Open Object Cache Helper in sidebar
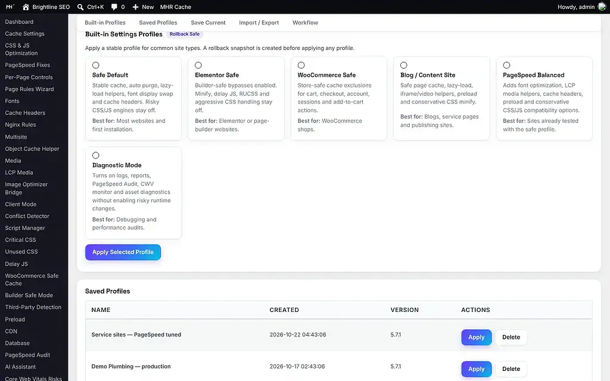Viewport: 610px width, 381px height. coord(32,148)
